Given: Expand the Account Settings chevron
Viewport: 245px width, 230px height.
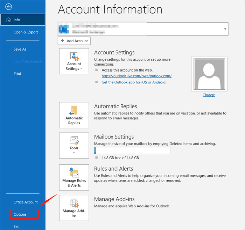Looking at the screenshot, I should point(81,69).
